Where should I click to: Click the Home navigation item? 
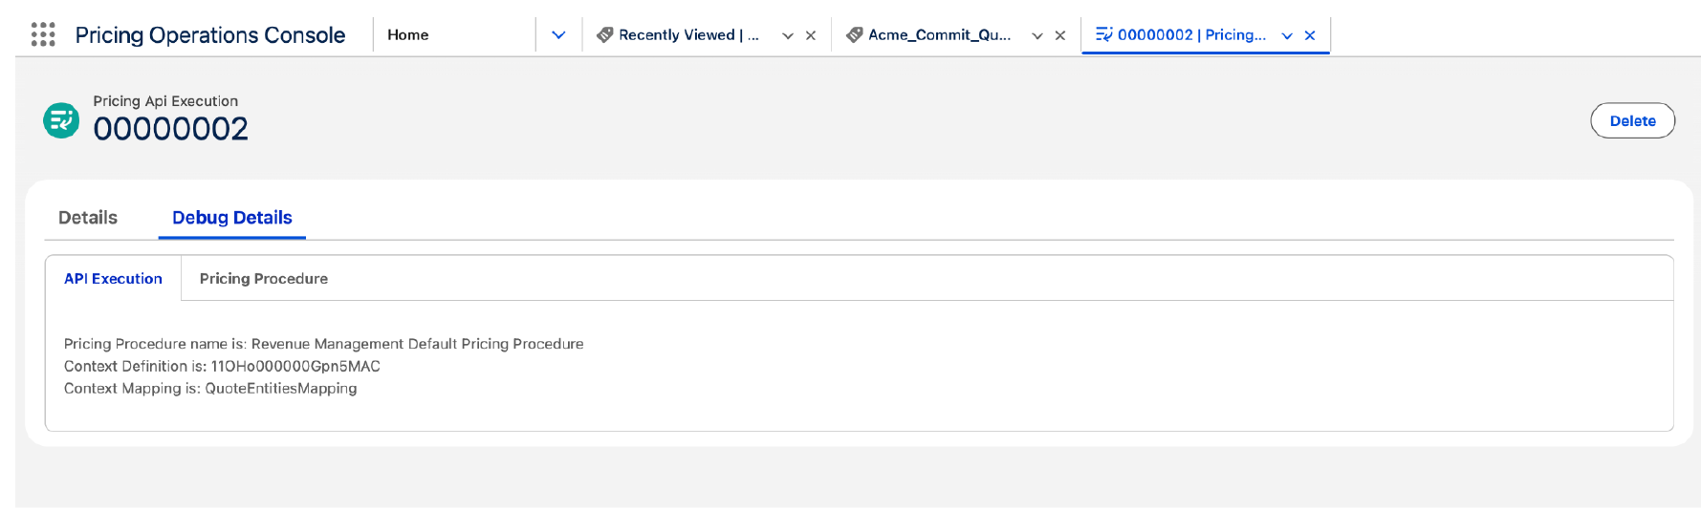click(408, 35)
